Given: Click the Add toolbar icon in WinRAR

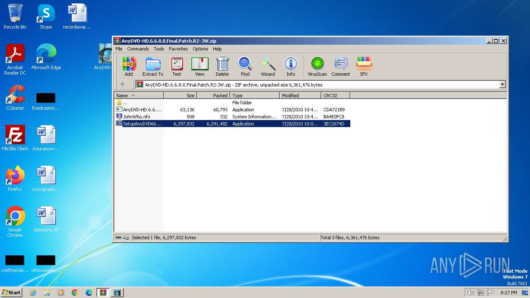Looking at the screenshot, I should pos(129,67).
